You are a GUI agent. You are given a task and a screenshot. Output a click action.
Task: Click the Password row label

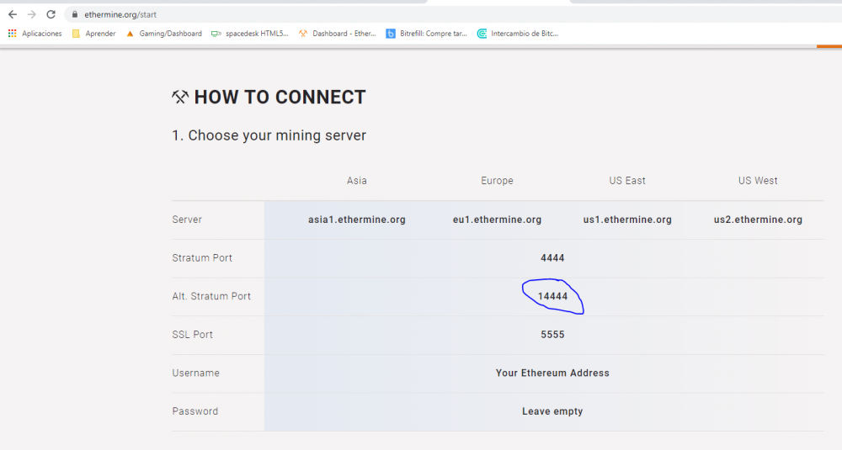point(195,411)
